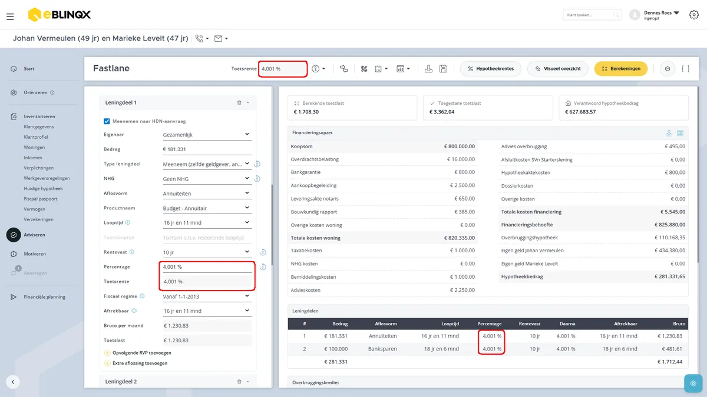Go to Inkomen in the sidebar

pyautogui.click(x=33, y=158)
